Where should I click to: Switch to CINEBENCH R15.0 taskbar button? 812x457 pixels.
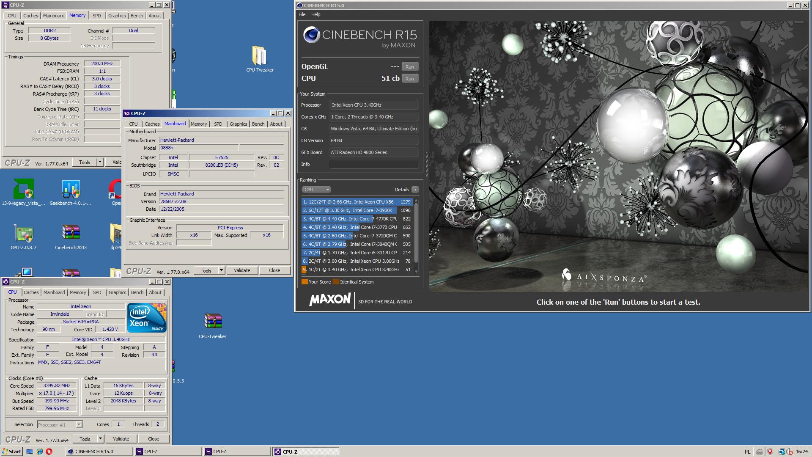click(x=99, y=451)
